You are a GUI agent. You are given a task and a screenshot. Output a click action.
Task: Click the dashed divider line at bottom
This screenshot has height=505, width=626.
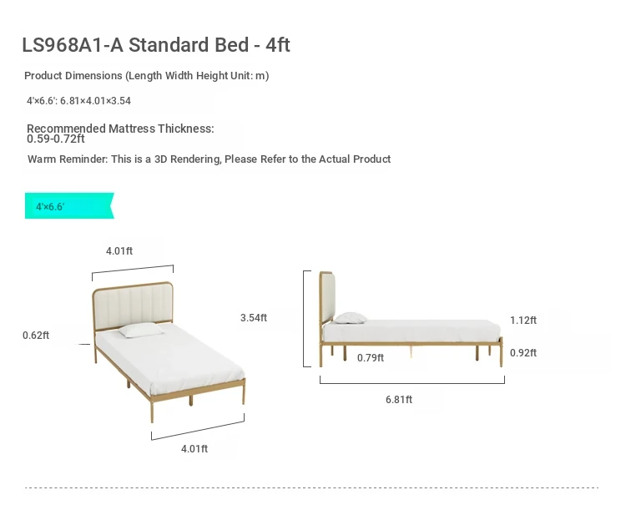(x=312, y=487)
